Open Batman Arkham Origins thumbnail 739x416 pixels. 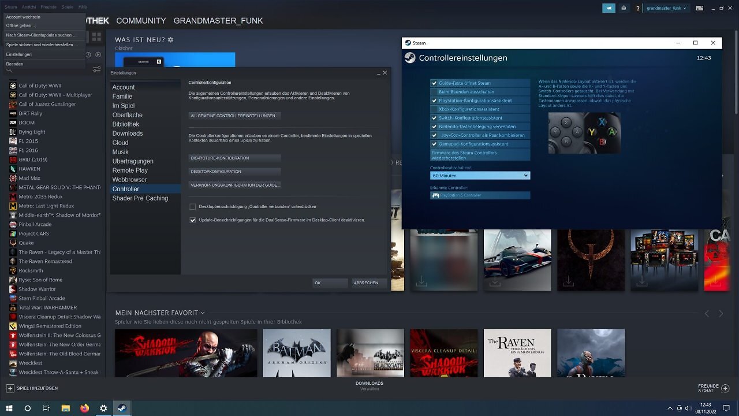(297, 353)
